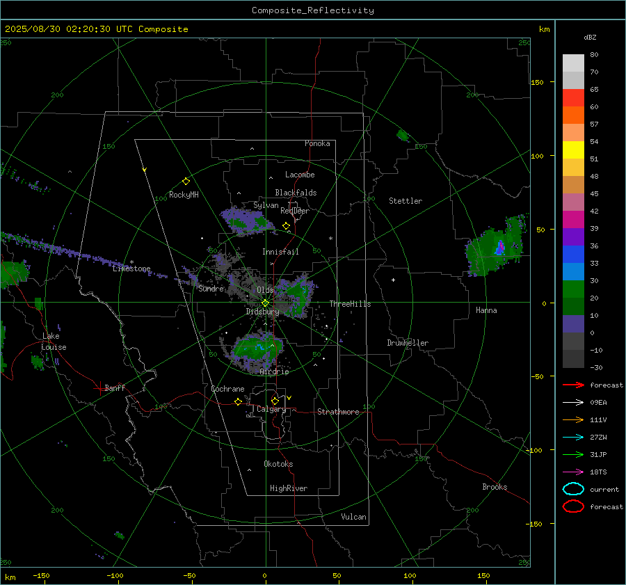Select the light gray 80-70 dBZ swatch
The width and height of the screenshot is (626, 585).
tap(573, 63)
